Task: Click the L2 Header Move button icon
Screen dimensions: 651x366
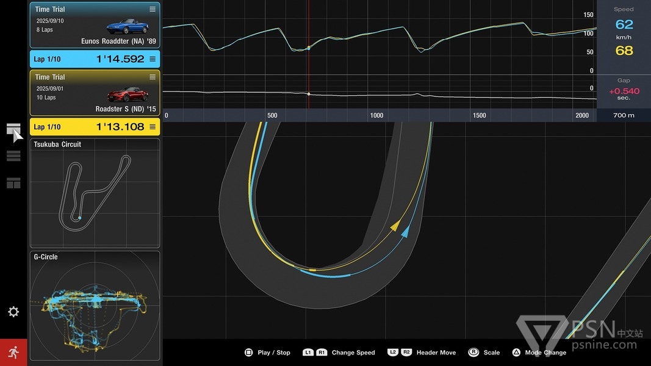Action: tap(392, 353)
